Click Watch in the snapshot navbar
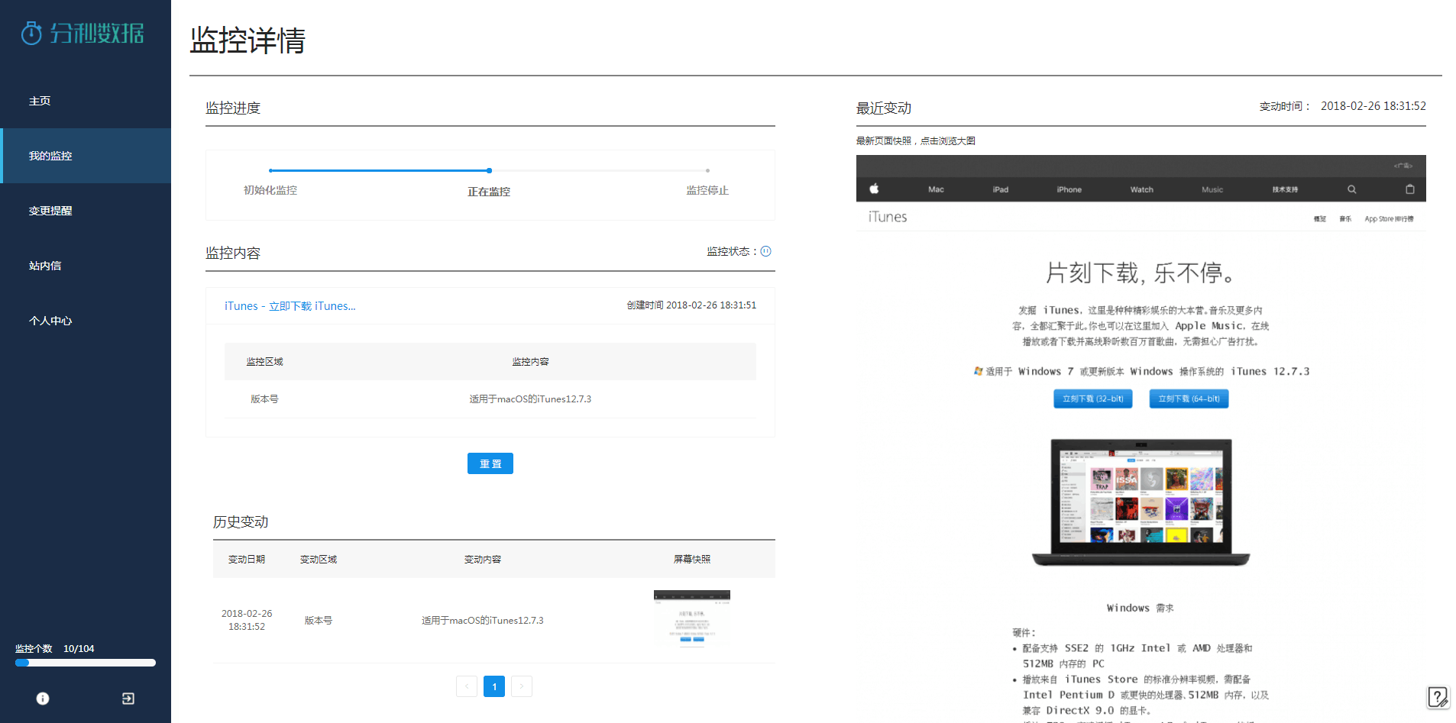 (x=1142, y=189)
